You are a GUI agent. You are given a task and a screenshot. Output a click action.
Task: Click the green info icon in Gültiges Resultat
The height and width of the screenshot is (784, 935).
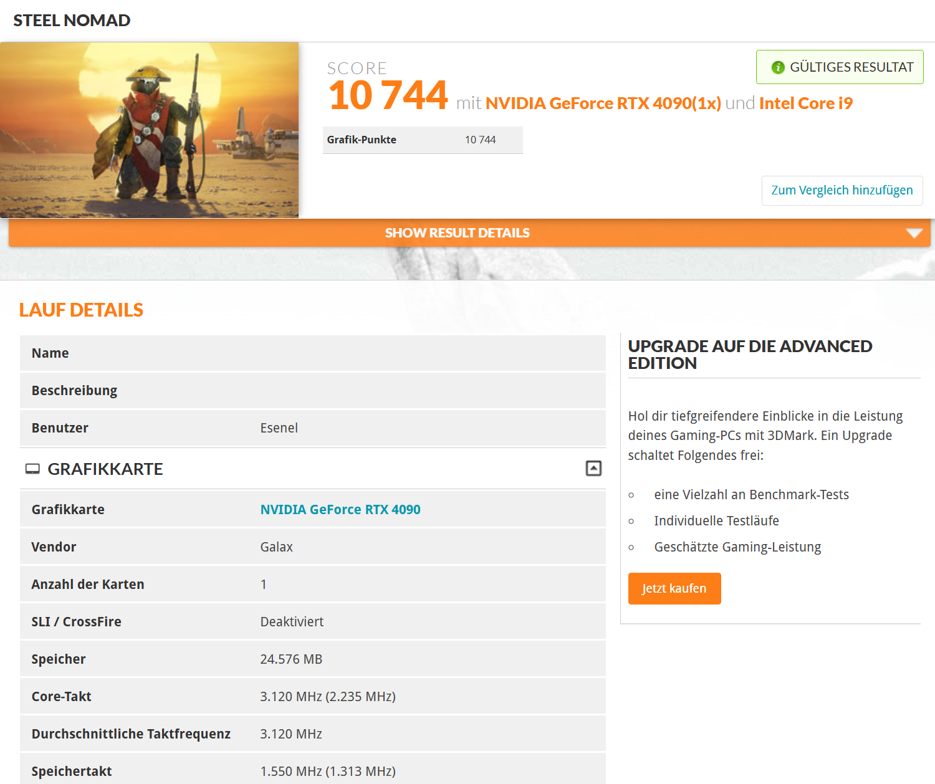click(778, 67)
